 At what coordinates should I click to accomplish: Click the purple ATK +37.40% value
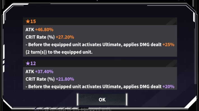tap(44, 72)
